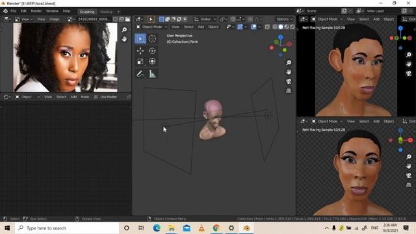Click the pan hand icon in the top-right render view
Image resolution: width=416 pixels, height=234 pixels.
pos(409,64)
